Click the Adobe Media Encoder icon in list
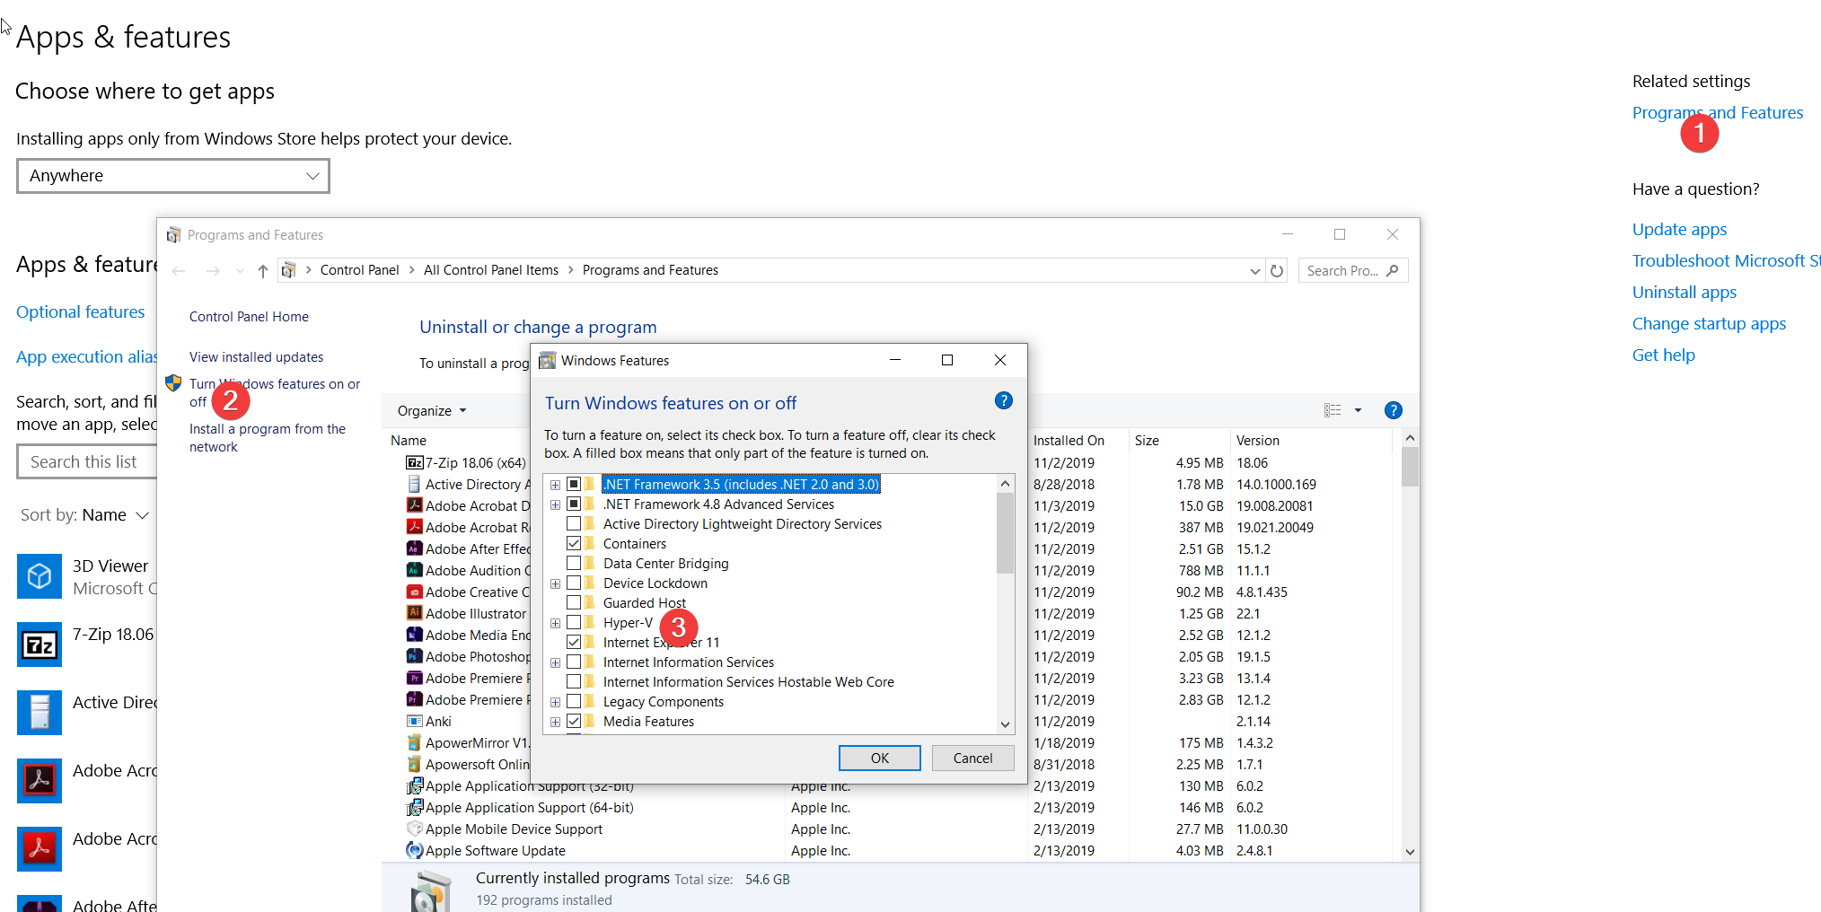 point(415,635)
